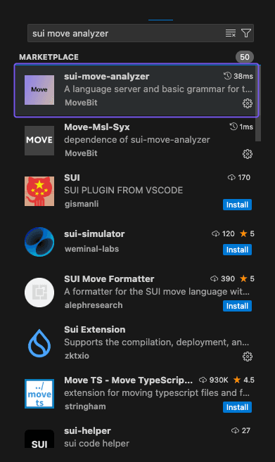Select the Move TS extension icon
This screenshot has height=462, width=275.
[x=39, y=394]
